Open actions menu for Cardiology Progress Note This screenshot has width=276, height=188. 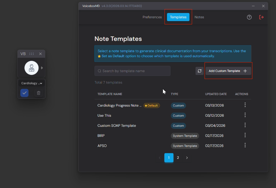click(x=245, y=105)
